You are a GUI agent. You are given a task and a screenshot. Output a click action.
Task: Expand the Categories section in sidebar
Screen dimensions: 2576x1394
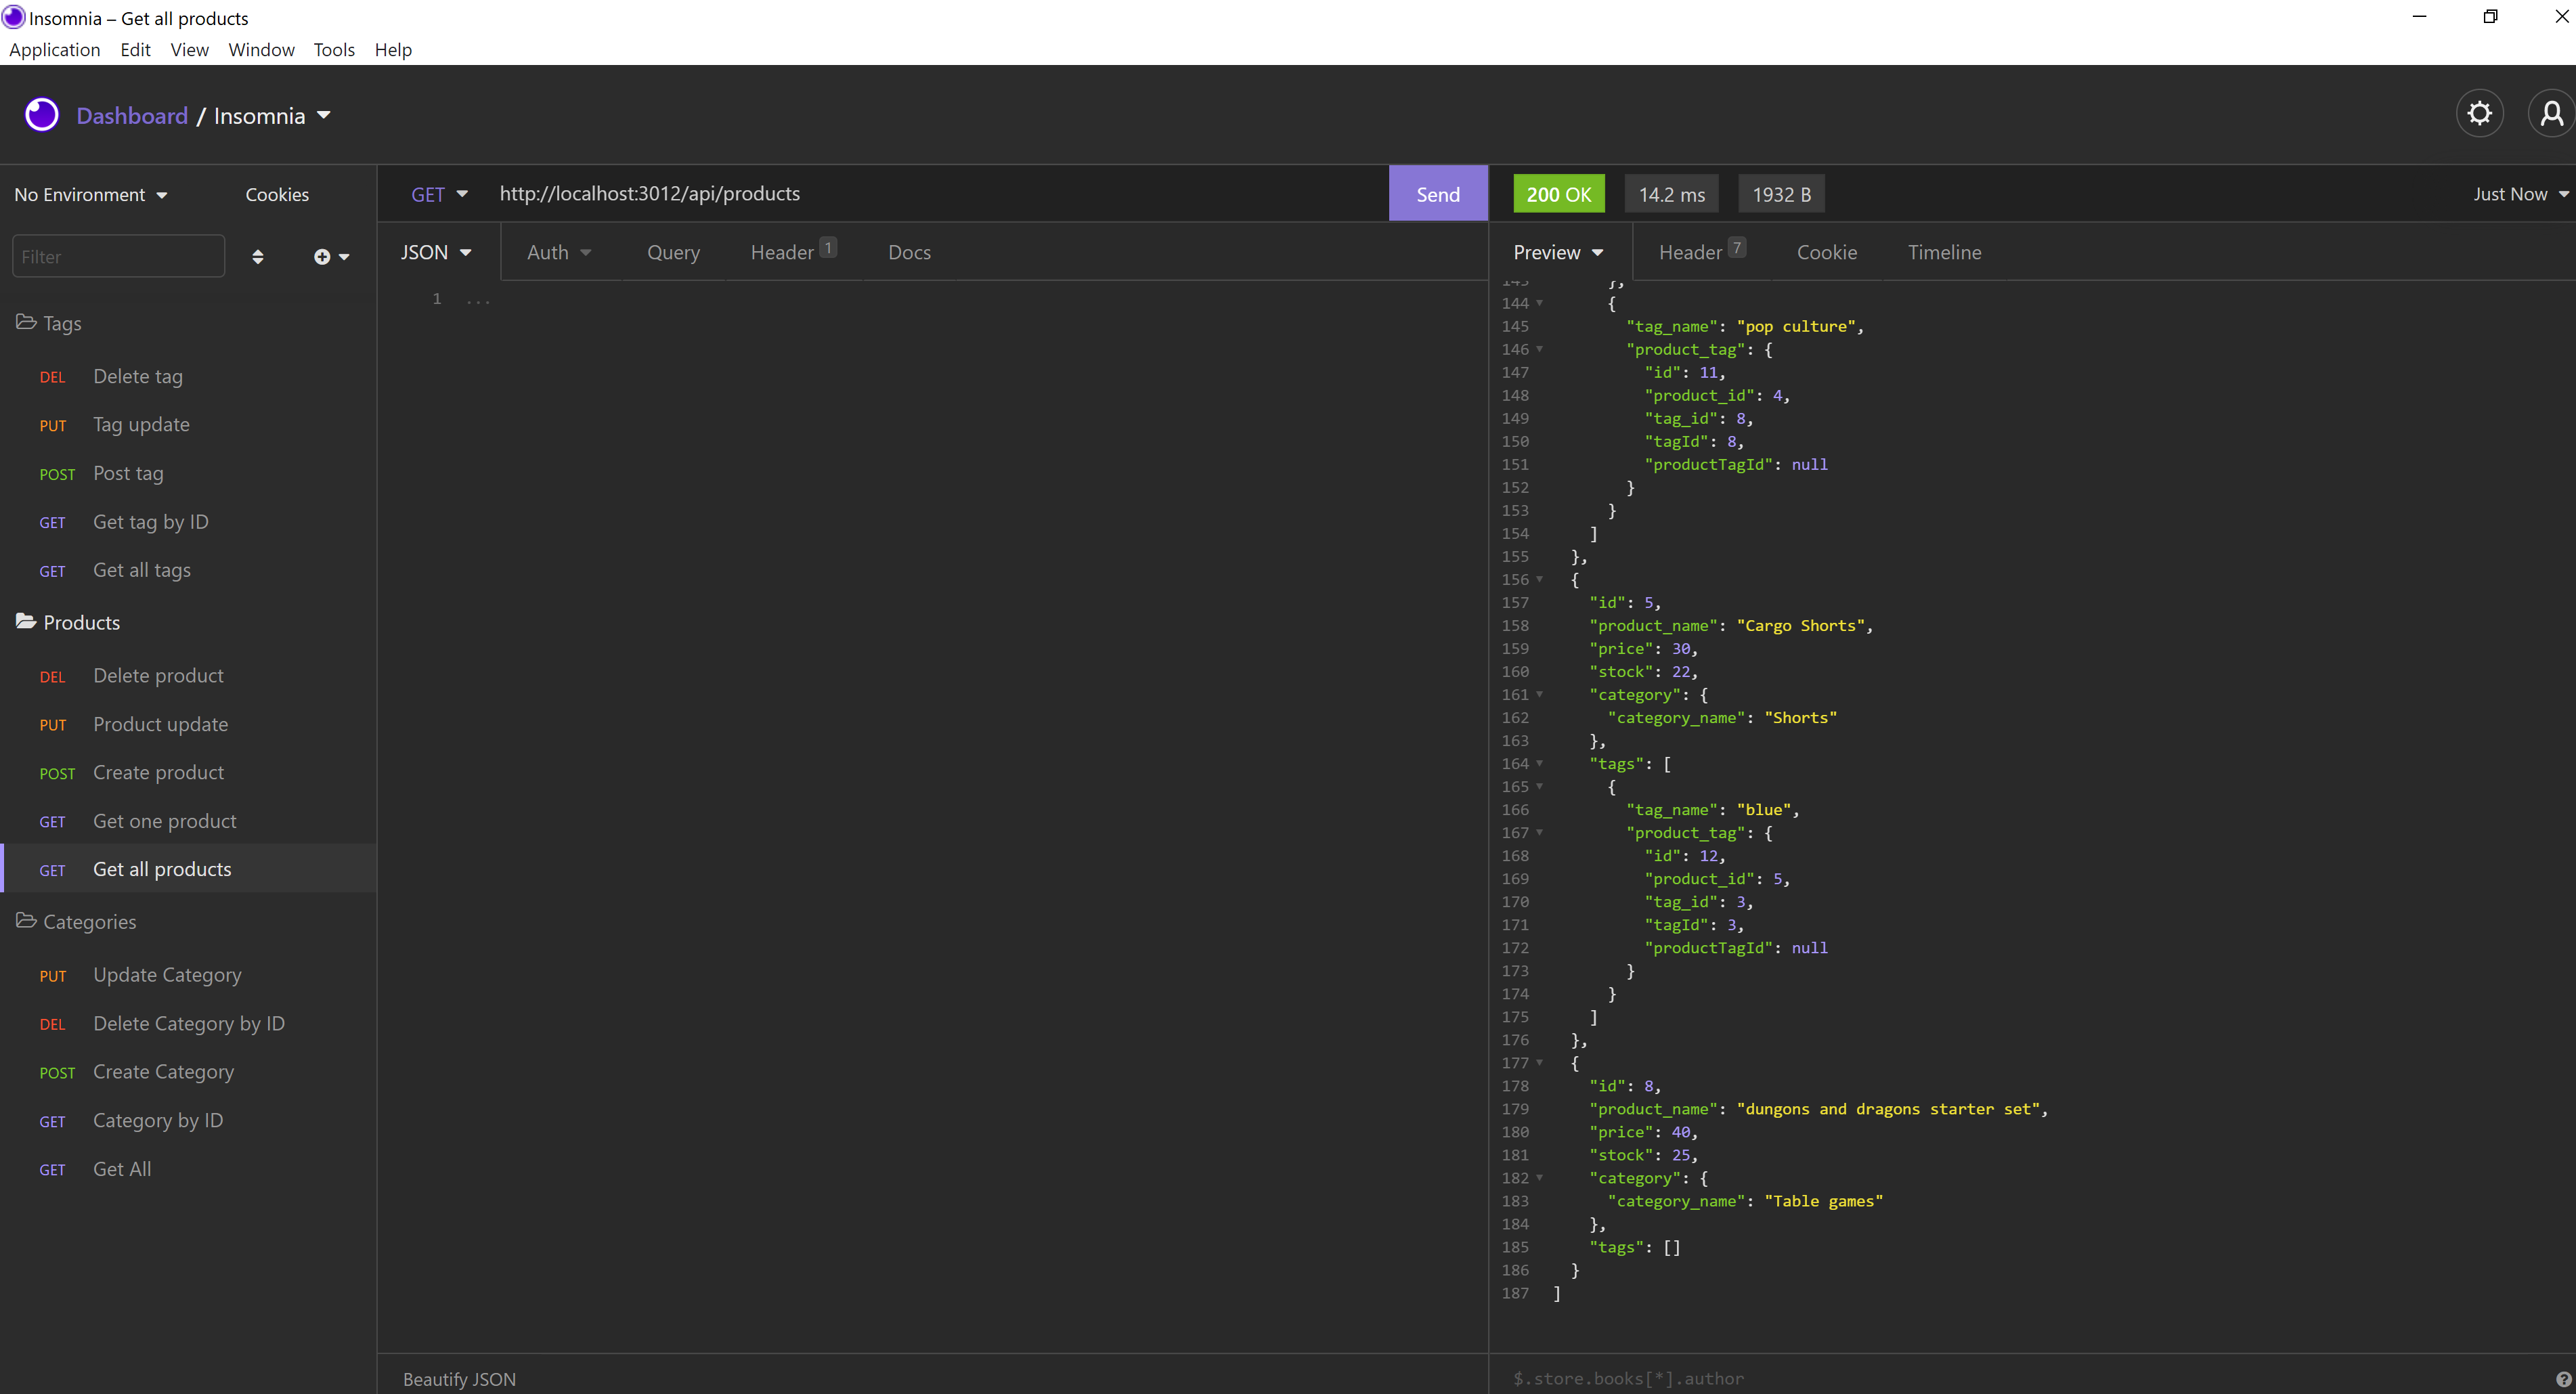click(89, 922)
